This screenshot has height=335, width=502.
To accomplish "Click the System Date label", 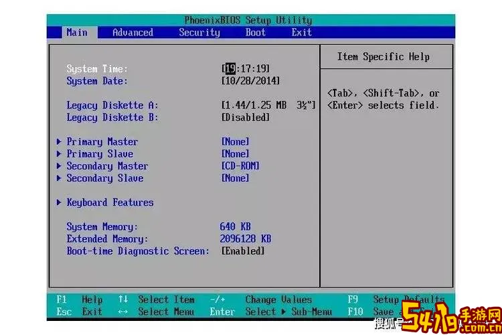I will click(97, 81).
